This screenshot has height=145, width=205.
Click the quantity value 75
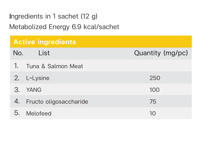click(x=153, y=102)
